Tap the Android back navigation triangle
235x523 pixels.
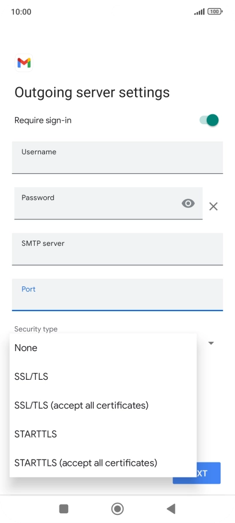click(171, 509)
